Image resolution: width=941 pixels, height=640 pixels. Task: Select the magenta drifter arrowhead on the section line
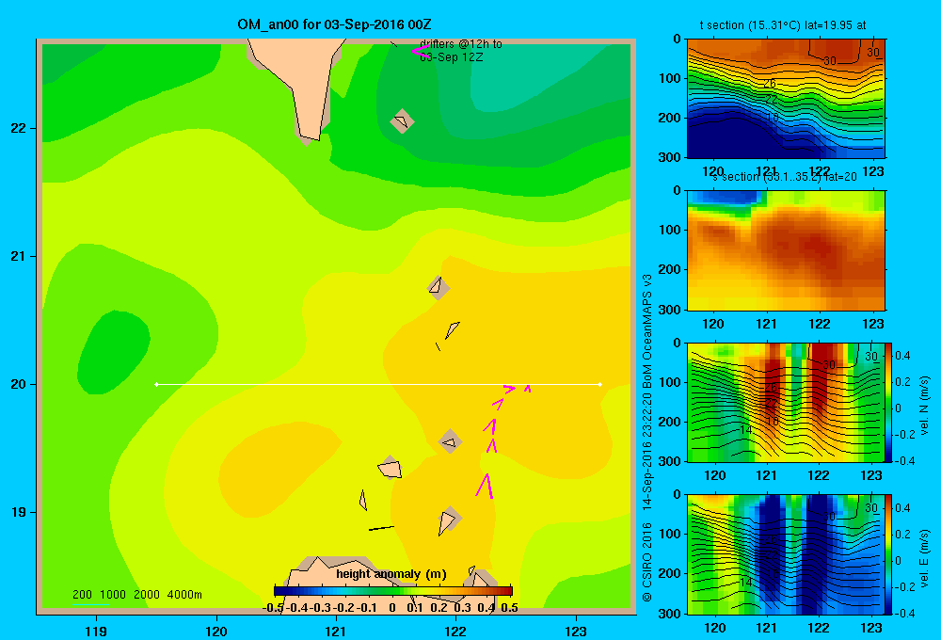tap(509, 389)
